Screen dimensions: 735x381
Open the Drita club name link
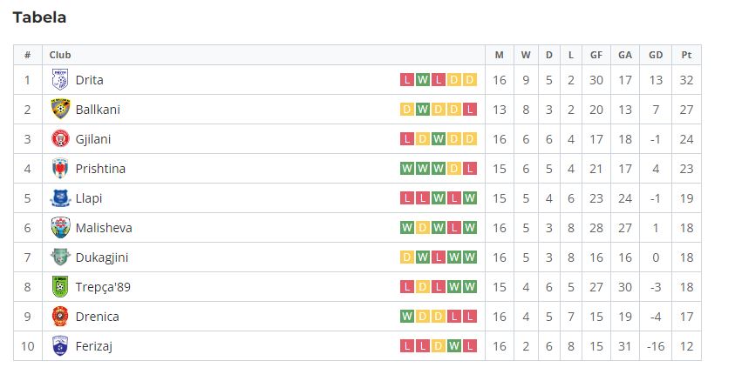tap(89, 80)
